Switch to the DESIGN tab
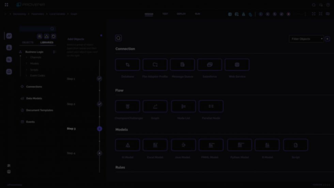This screenshot has height=188, width=334. click(149, 14)
